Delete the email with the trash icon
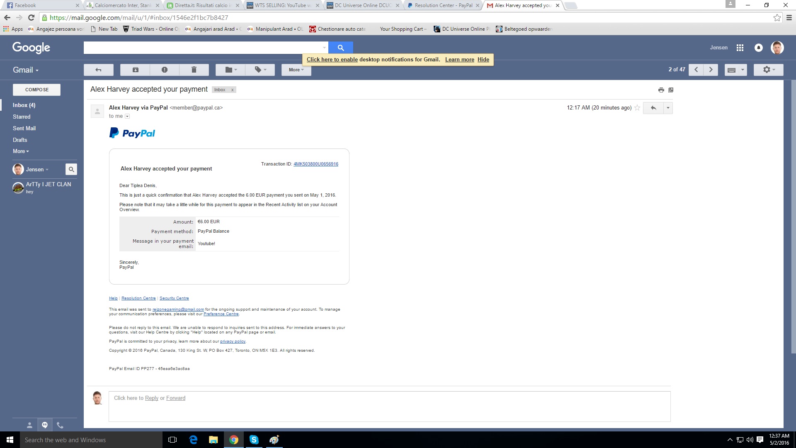 point(194,70)
